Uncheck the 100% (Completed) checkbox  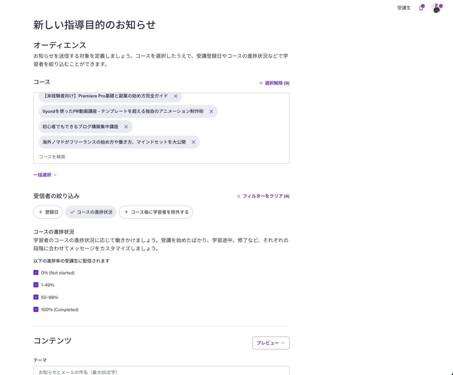(x=36, y=309)
